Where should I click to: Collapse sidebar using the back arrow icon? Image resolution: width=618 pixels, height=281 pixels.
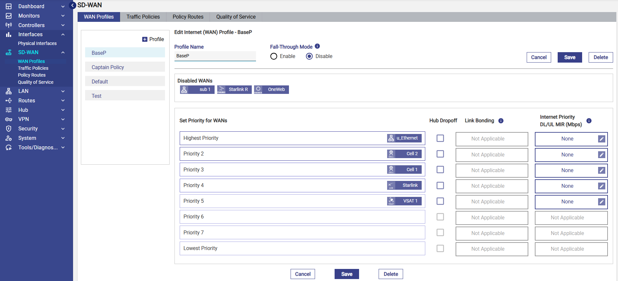click(73, 5)
